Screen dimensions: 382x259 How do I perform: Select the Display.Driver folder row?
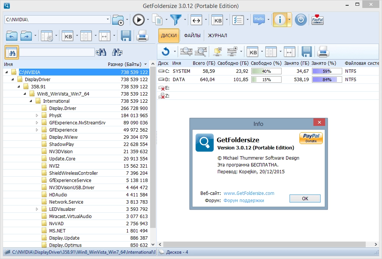point(77,108)
